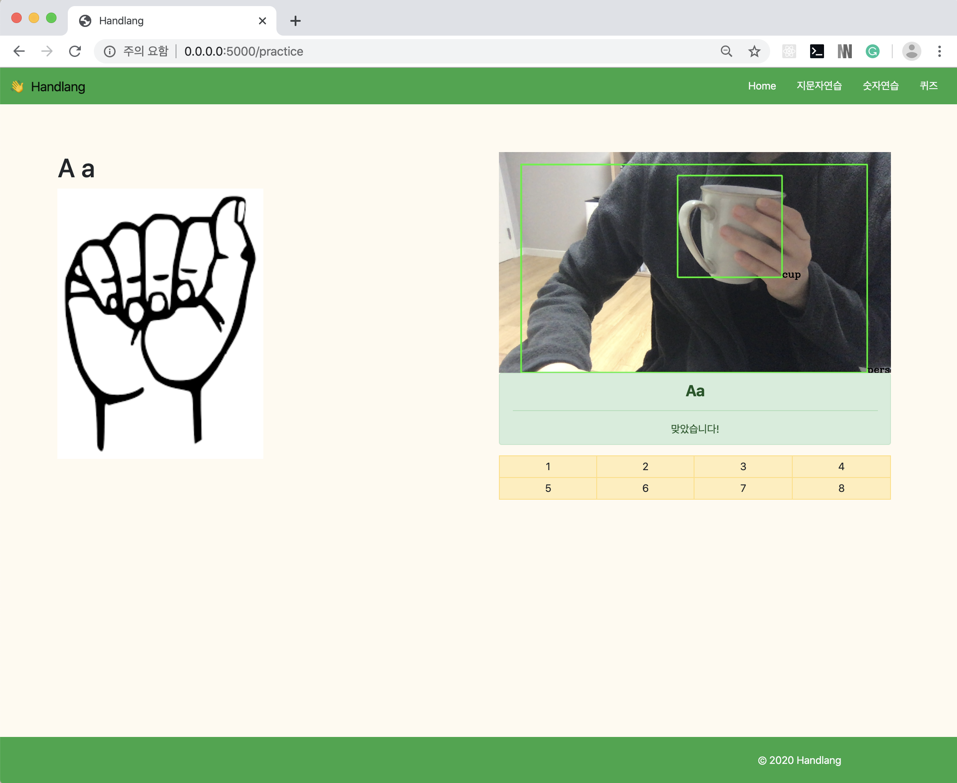Open a new browser tab
This screenshot has width=957, height=783.
pos(296,21)
